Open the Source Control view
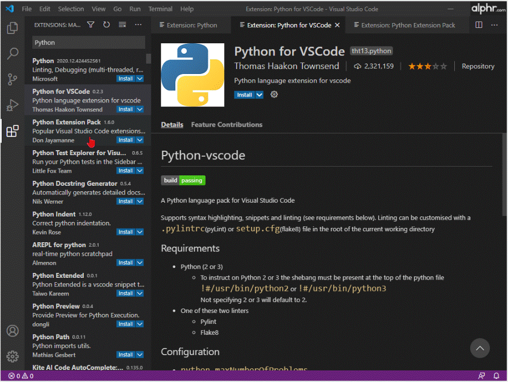The height and width of the screenshot is (382, 508). pos(12,79)
